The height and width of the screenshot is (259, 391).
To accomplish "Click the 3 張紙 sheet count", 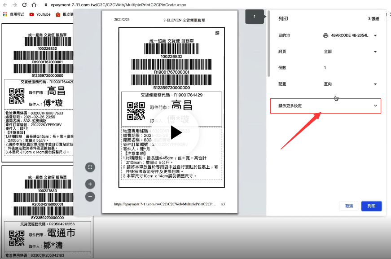I will point(373,19).
